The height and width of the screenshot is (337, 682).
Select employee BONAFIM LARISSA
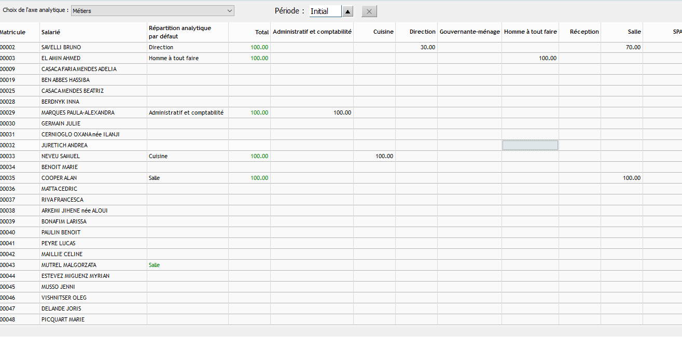pos(64,221)
